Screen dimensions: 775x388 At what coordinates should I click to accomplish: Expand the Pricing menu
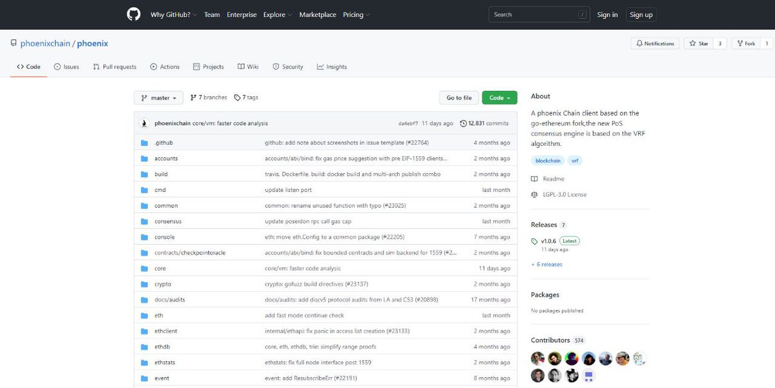tap(356, 15)
